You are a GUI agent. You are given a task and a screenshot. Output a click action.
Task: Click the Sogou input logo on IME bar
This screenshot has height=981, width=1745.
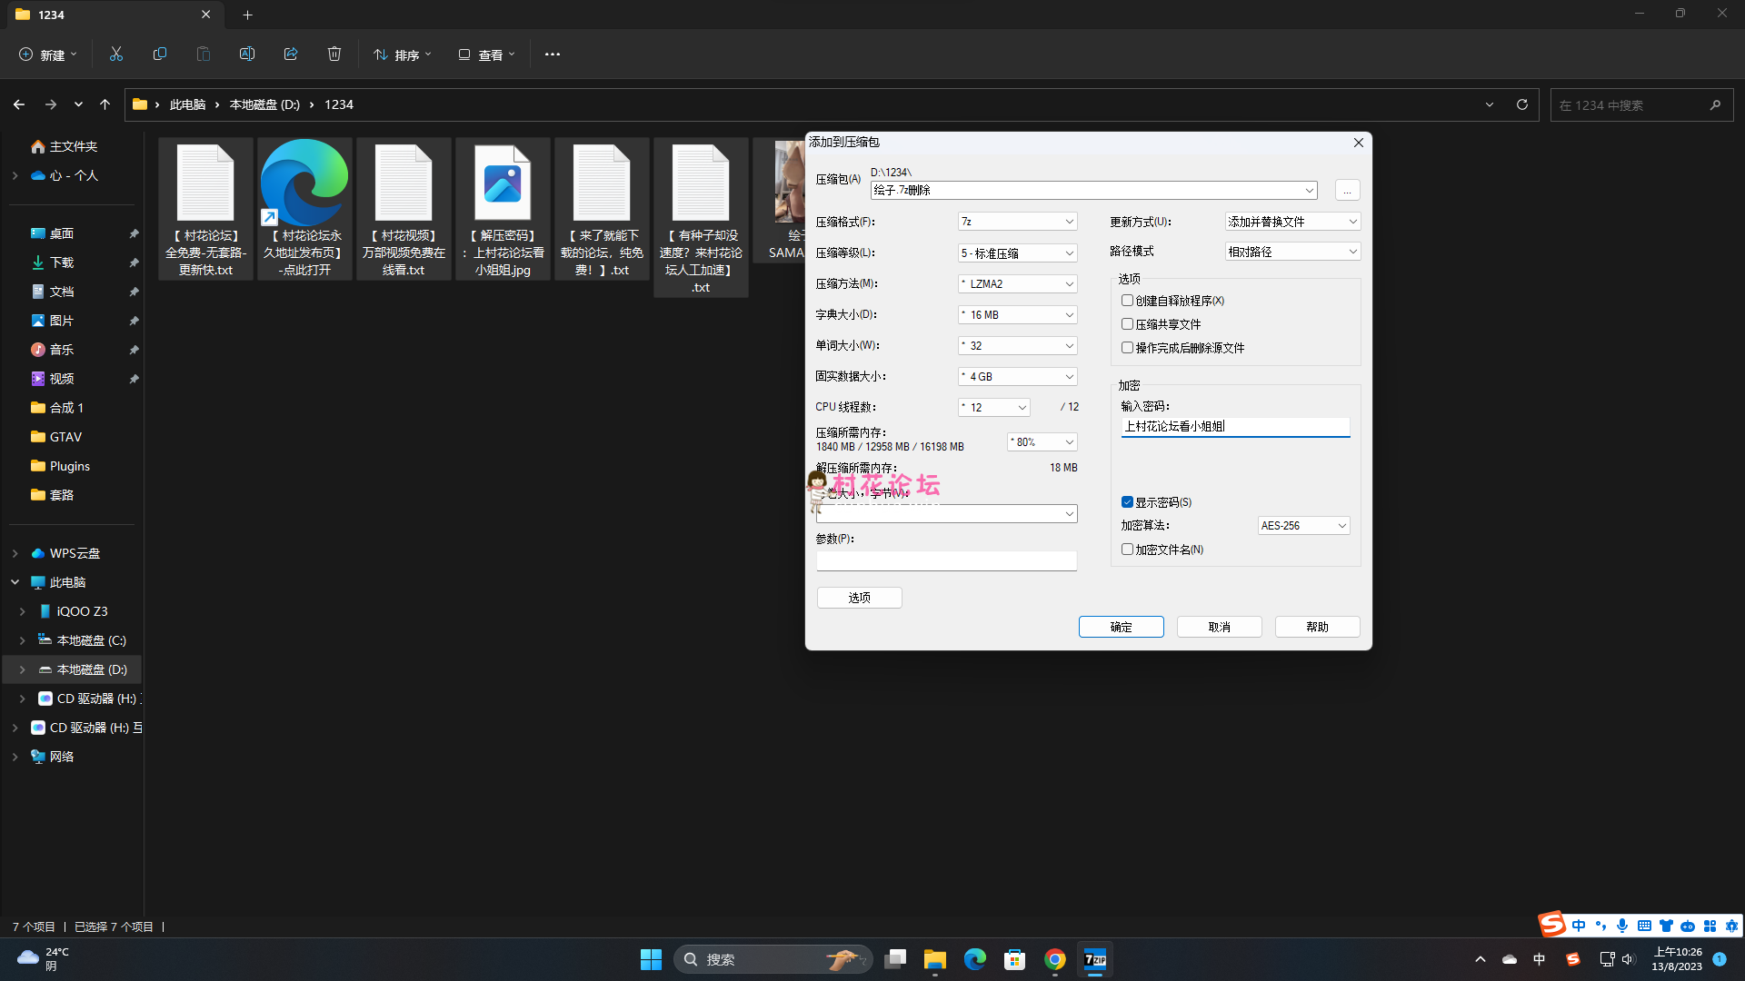(1552, 925)
